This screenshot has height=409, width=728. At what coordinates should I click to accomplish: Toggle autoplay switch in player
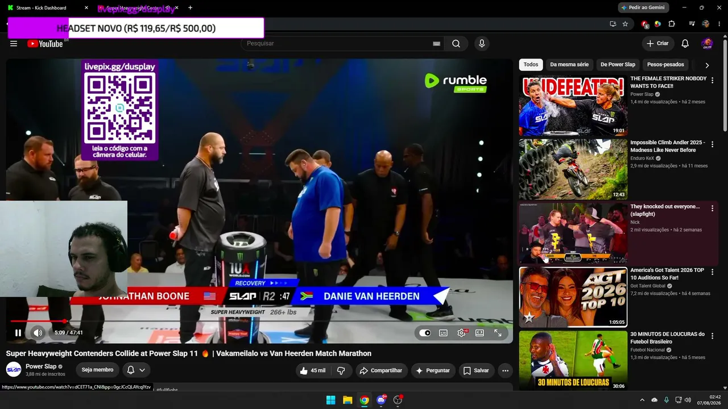[x=425, y=333]
